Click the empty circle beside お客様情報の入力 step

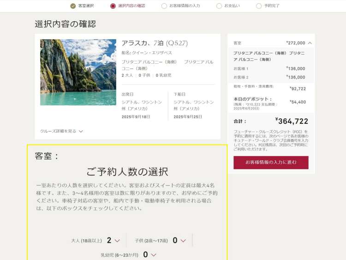tap(164, 6)
